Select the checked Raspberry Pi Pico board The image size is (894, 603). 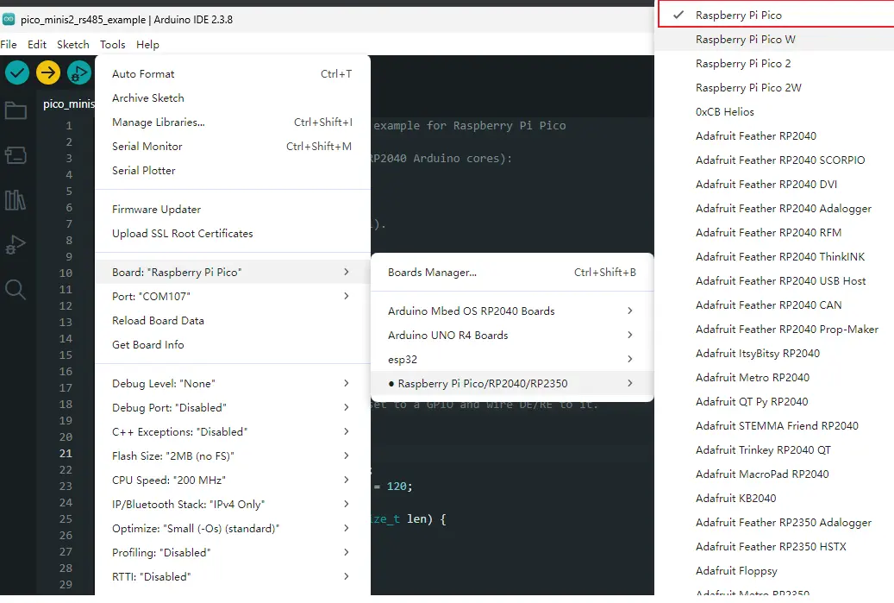[x=775, y=15]
